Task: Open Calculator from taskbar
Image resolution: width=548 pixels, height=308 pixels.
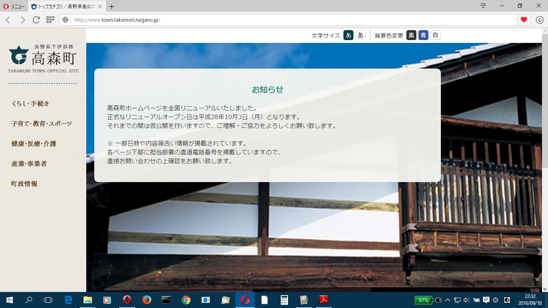Action: coord(284,300)
